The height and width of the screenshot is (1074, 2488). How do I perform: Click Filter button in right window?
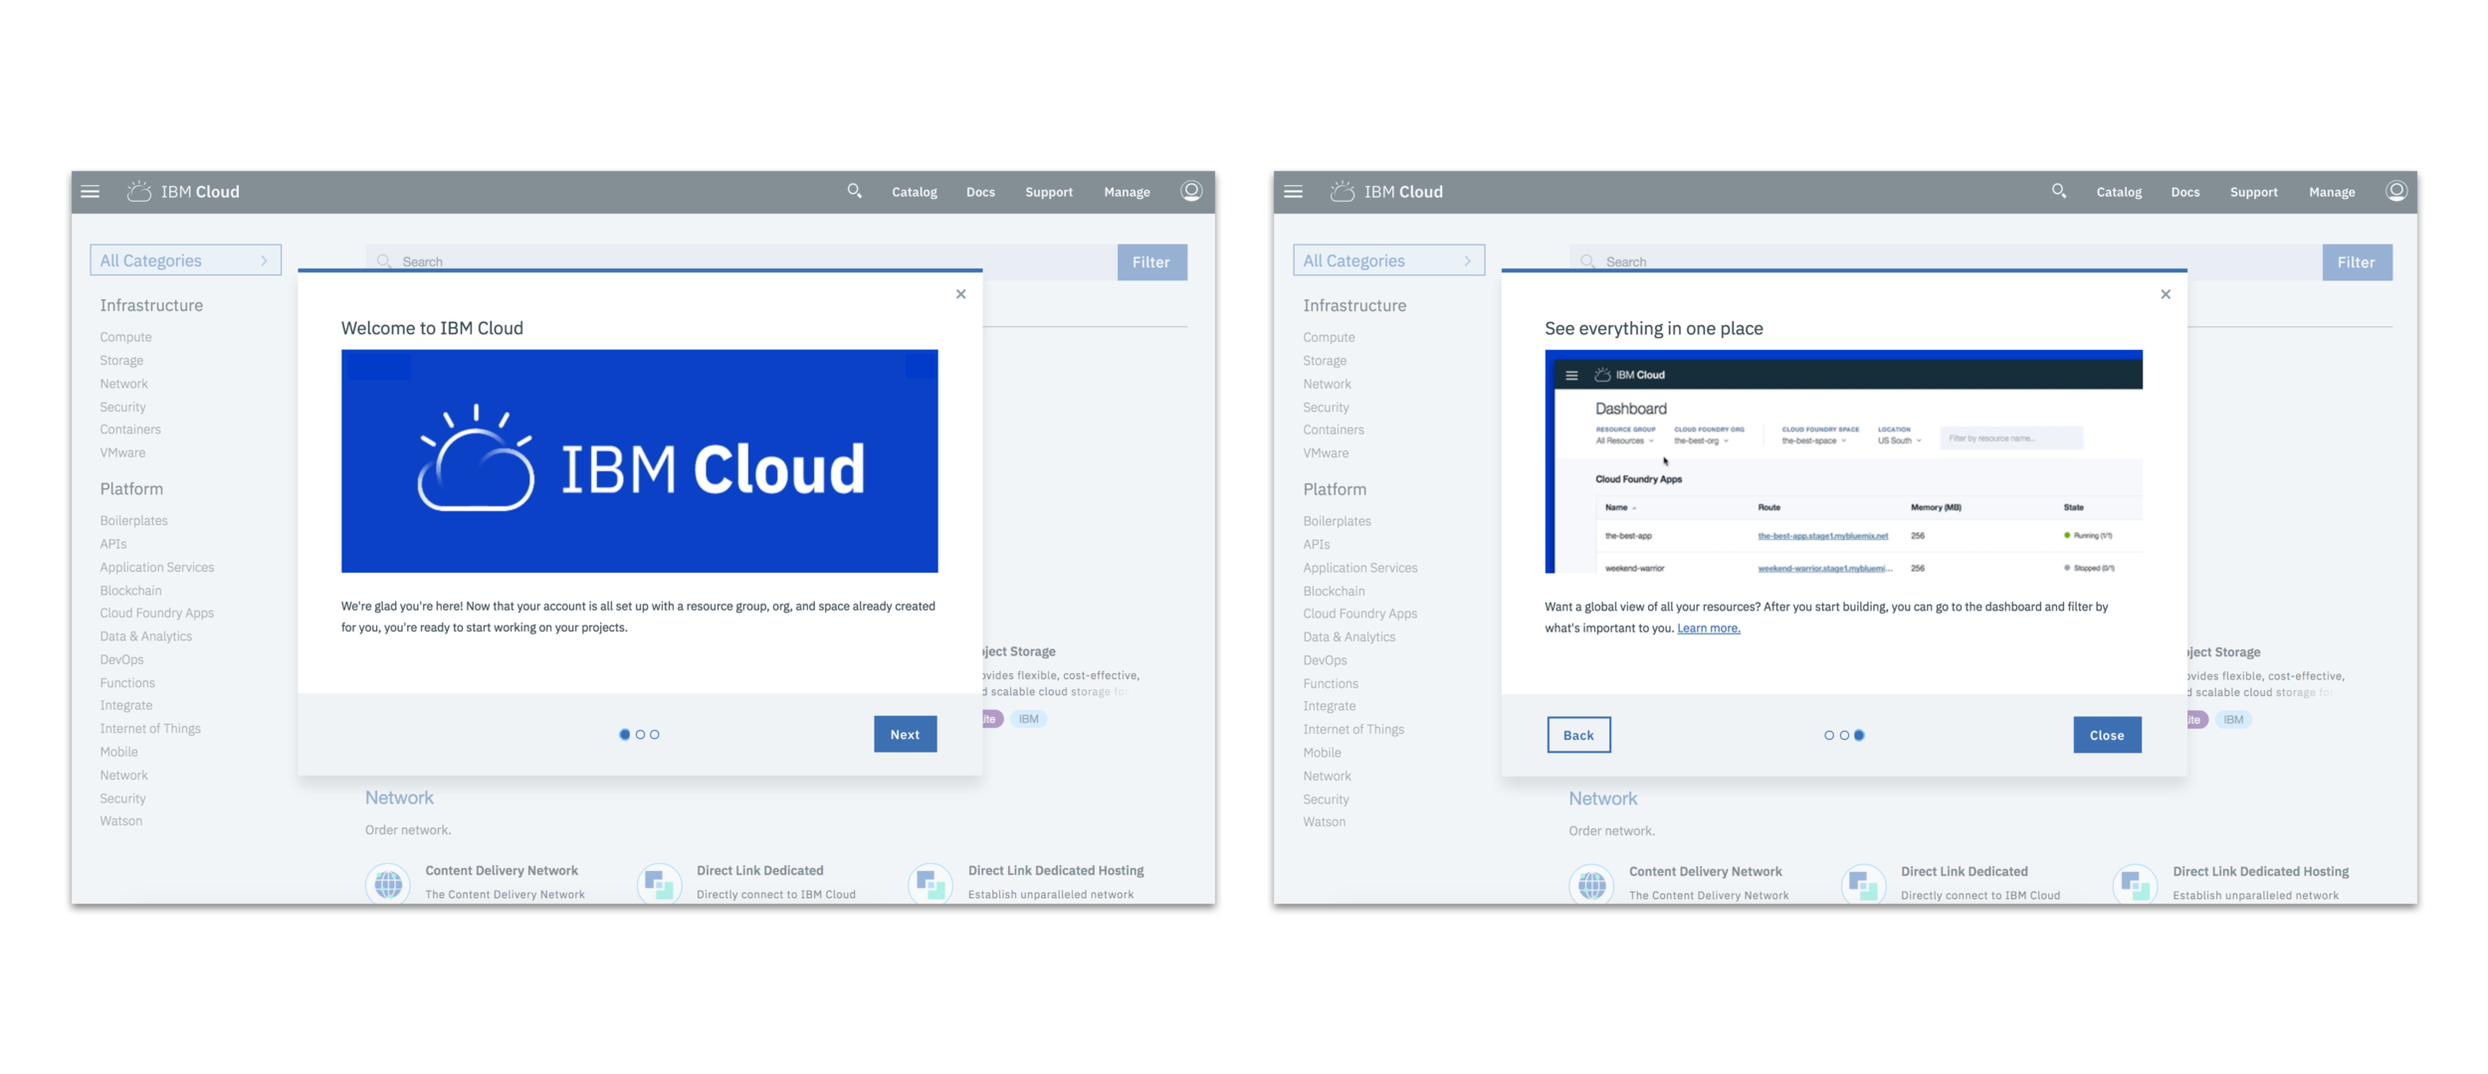coord(2357,263)
